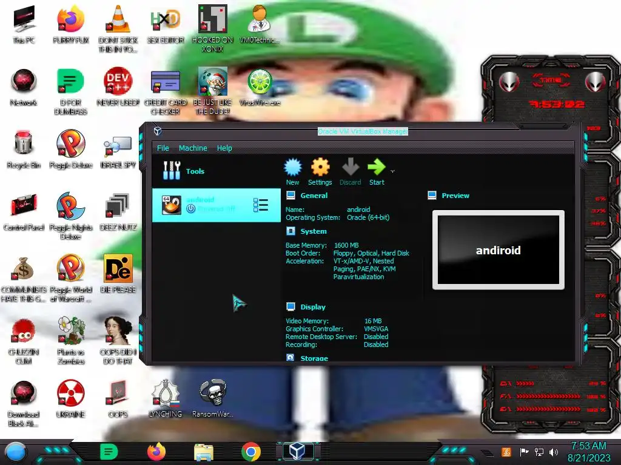The image size is (621, 465).
Task: Open CREDIT CARD CHECKER desktop icon
Action: (x=165, y=91)
